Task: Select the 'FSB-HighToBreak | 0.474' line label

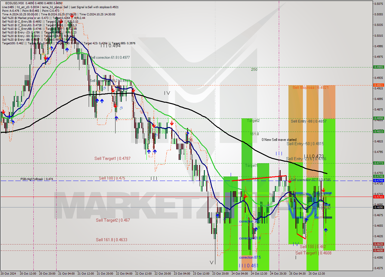Action: 37,179
